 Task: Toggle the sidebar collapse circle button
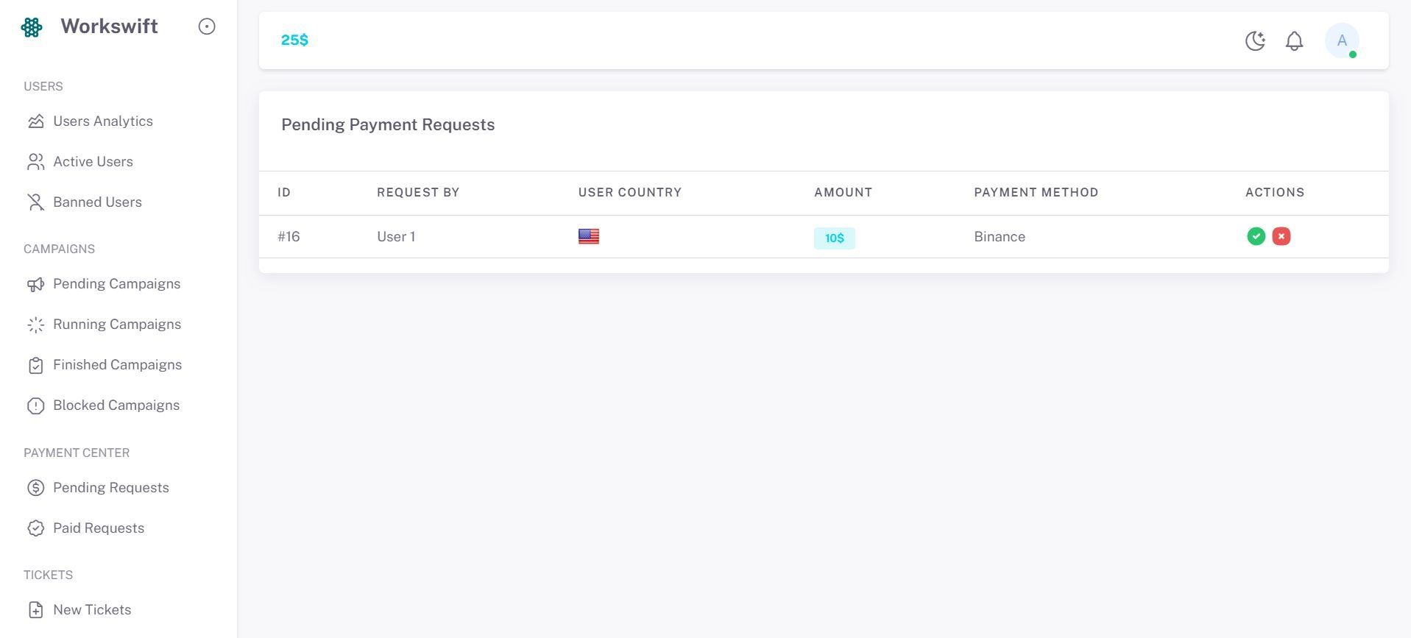(207, 26)
